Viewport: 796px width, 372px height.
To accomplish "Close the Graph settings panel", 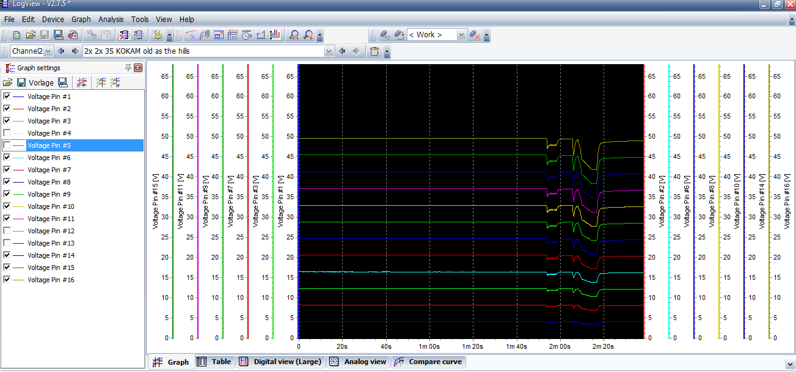I will pyautogui.click(x=138, y=68).
